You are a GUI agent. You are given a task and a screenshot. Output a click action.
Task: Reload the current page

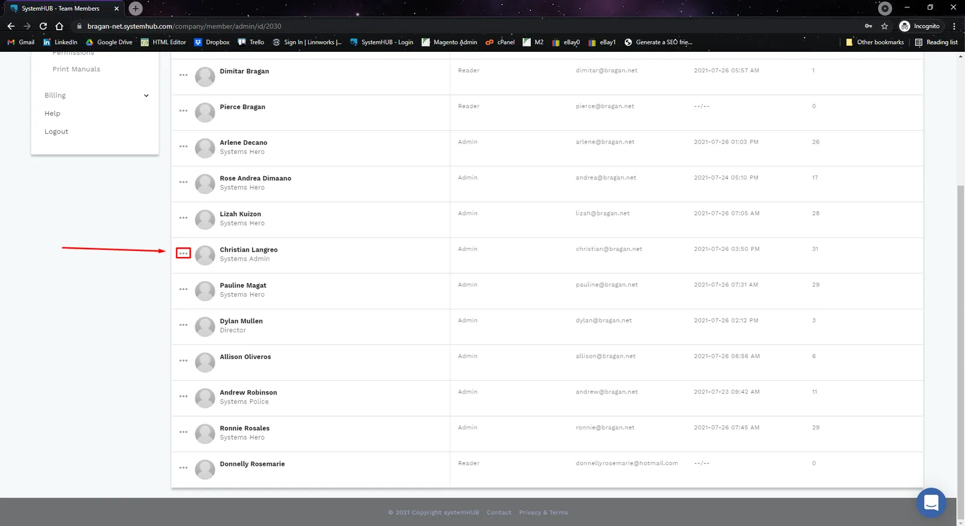pos(43,26)
